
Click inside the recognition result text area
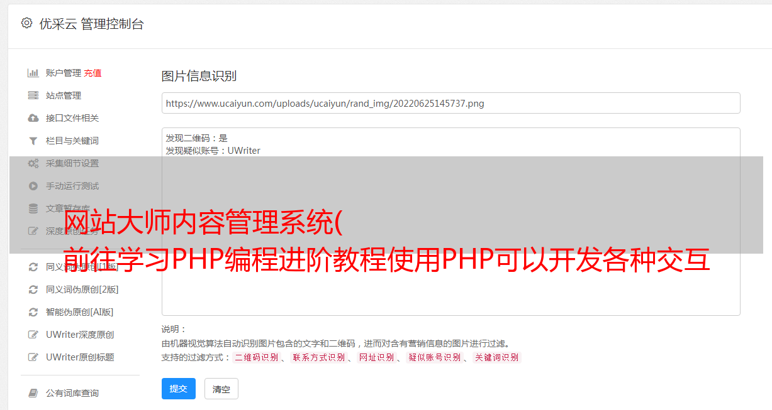450,221
